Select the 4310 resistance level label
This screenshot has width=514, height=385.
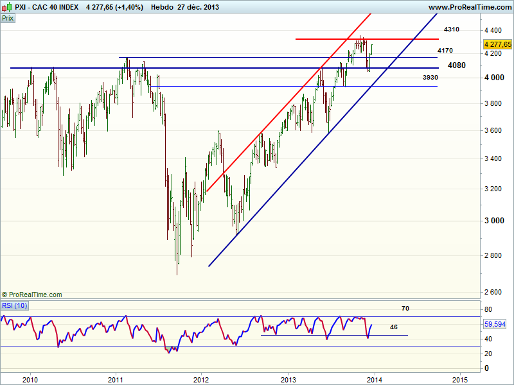pyautogui.click(x=451, y=30)
